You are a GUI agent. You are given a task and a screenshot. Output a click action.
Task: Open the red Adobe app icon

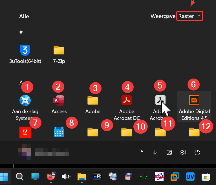click(x=25, y=132)
